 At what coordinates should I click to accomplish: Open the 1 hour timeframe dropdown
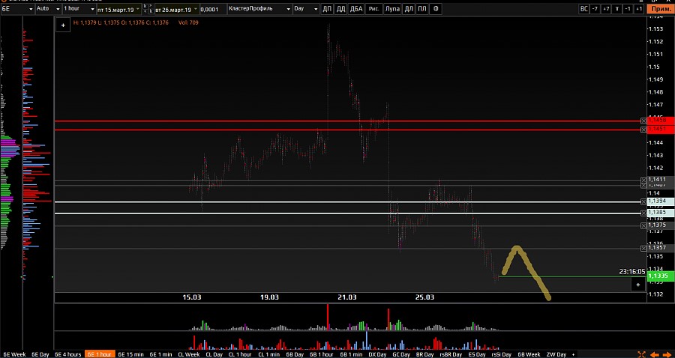[x=76, y=9]
